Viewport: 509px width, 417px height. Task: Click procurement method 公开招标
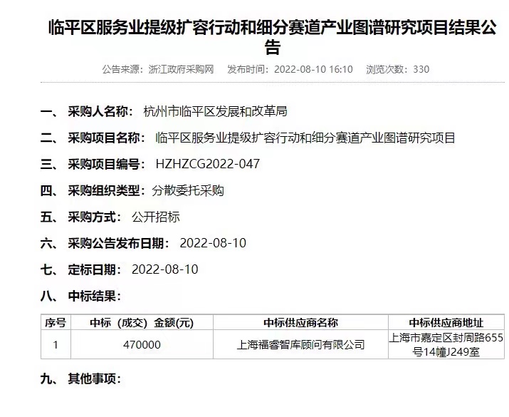point(155,217)
